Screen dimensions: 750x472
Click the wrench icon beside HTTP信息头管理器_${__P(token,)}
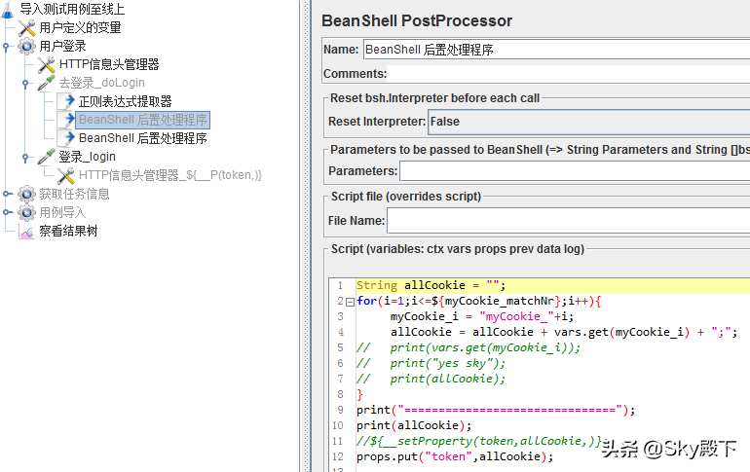point(66,175)
